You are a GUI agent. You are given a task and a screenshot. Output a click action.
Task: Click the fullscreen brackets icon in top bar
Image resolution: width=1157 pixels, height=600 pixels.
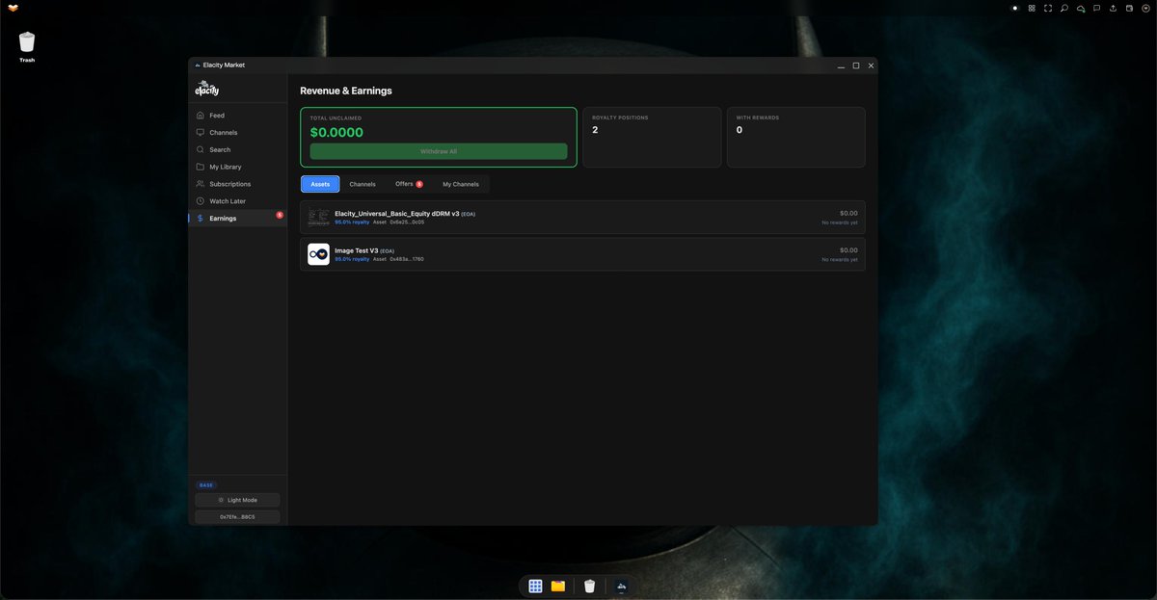1048,8
